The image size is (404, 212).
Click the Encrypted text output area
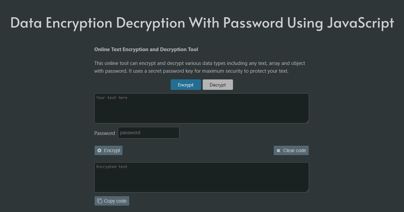202,177
